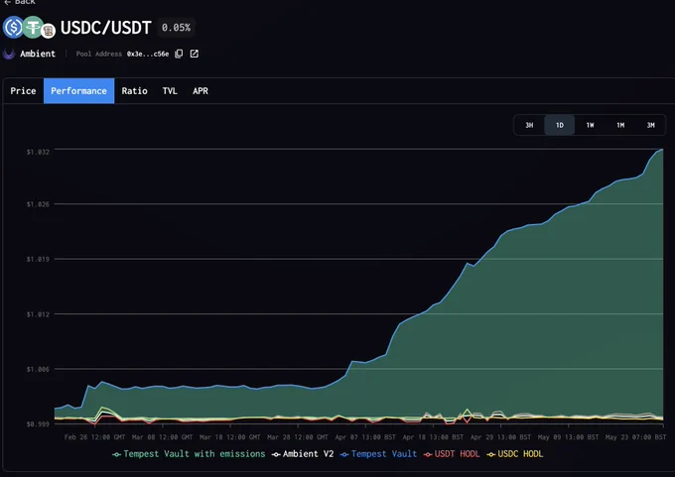Click the Feb 26 12:00 GMT axis label

[x=94, y=437]
